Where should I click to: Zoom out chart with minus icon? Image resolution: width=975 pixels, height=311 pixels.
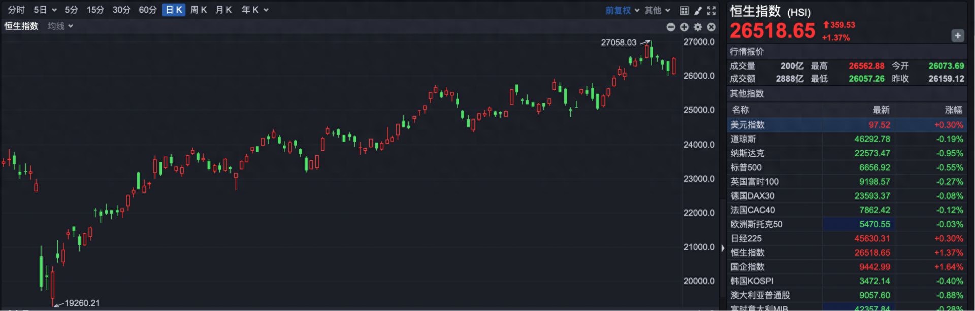coord(671,27)
